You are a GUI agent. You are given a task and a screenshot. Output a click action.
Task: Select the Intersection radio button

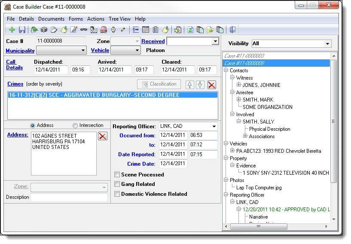(x=75, y=126)
